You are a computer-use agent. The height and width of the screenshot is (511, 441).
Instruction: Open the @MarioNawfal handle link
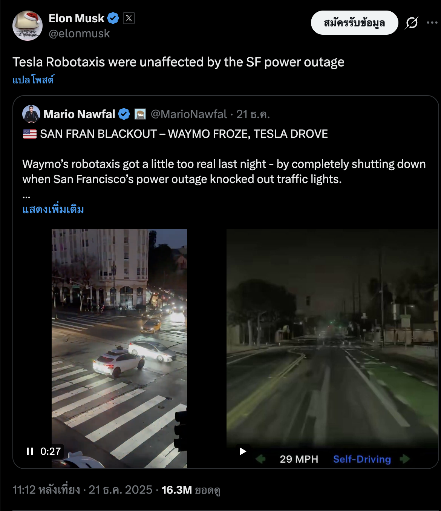[x=189, y=114]
